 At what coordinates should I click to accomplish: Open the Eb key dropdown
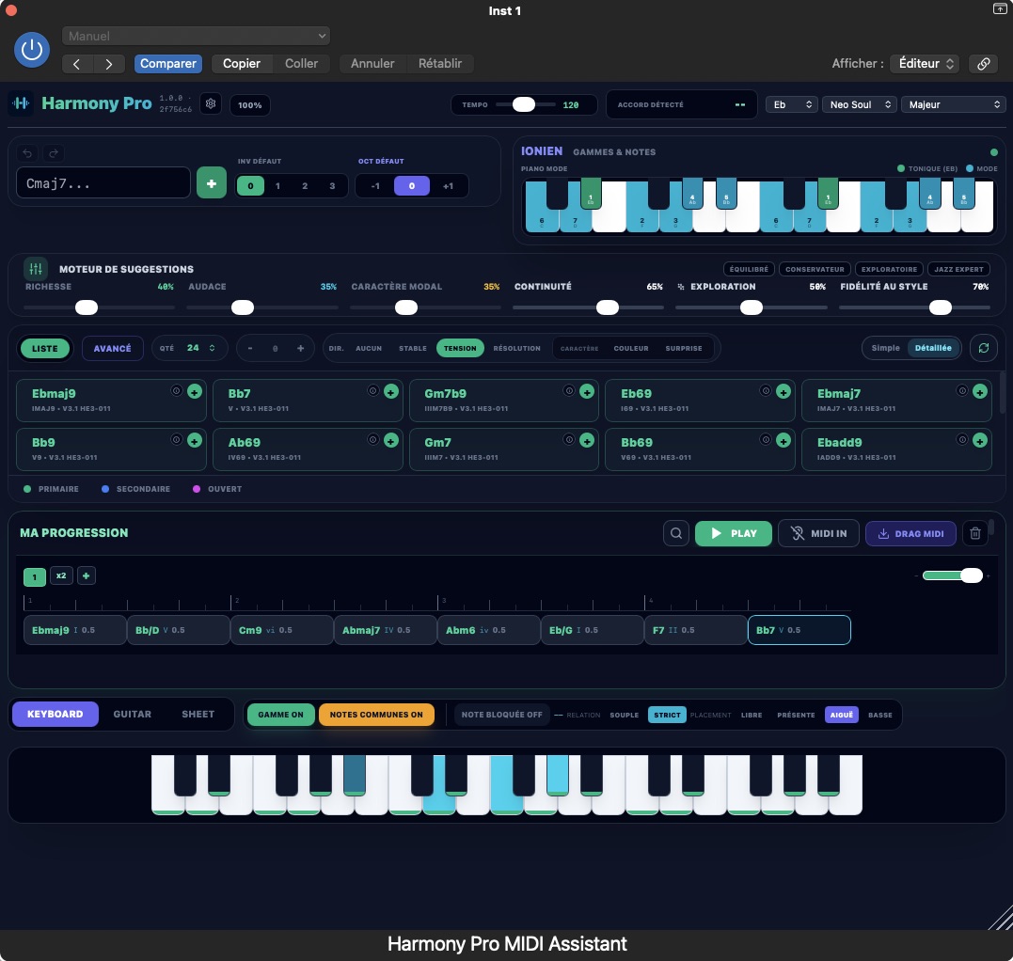point(791,104)
